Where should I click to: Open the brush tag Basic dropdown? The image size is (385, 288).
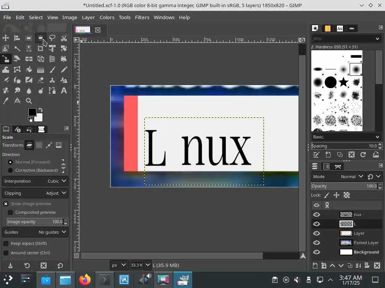click(x=346, y=137)
